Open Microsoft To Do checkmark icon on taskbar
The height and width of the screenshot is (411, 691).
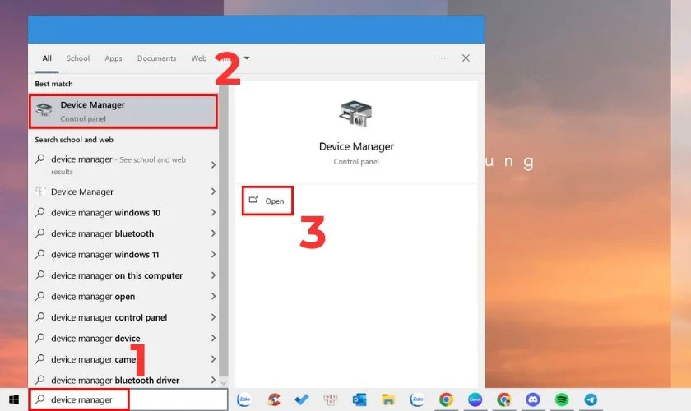point(302,399)
